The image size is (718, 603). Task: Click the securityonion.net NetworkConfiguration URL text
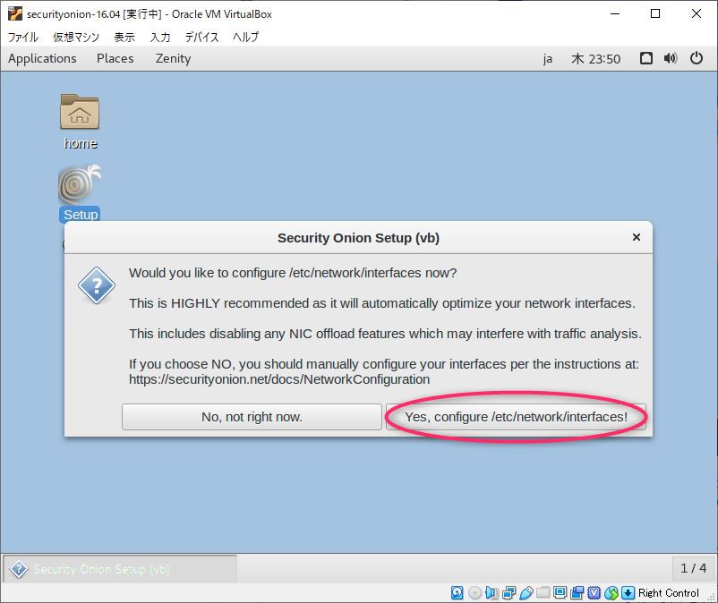pyautogui.click(x=279, y=379)
